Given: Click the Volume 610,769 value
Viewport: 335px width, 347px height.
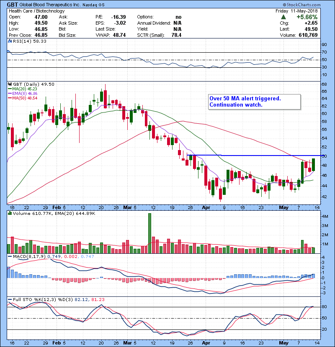Looking at the screenshot, I should tap(308, 35).
